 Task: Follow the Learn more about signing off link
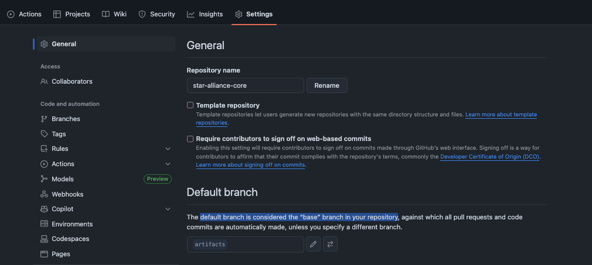pos(250,165)
